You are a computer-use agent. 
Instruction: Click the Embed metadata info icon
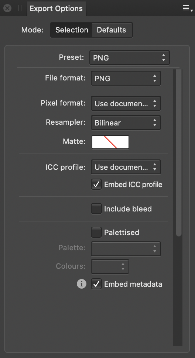(x=82, y=284)
